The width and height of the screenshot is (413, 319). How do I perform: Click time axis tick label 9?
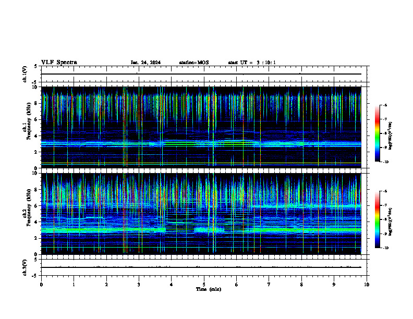click(x=334, y=285)
